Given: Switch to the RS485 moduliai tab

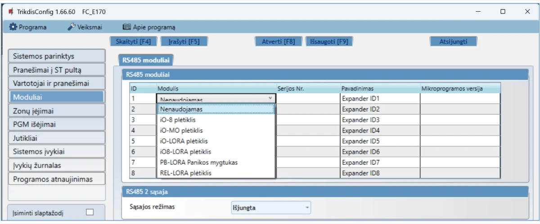Looking at the screenshot, I should pyautogui.click(x=145, y=60).
